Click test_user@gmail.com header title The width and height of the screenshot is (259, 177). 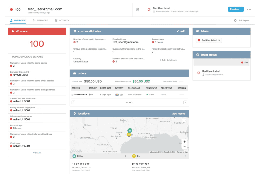coord(45,9)
